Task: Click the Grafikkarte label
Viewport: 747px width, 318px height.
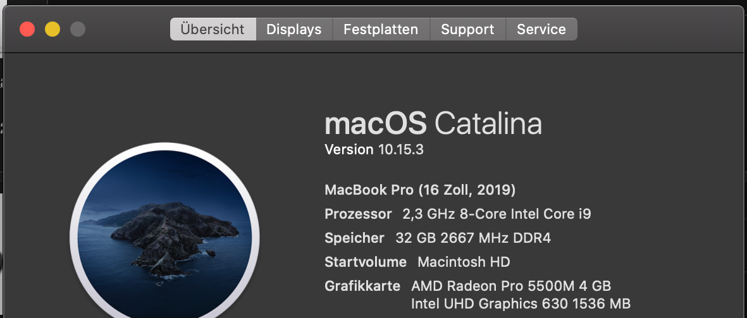Action: 362,286
